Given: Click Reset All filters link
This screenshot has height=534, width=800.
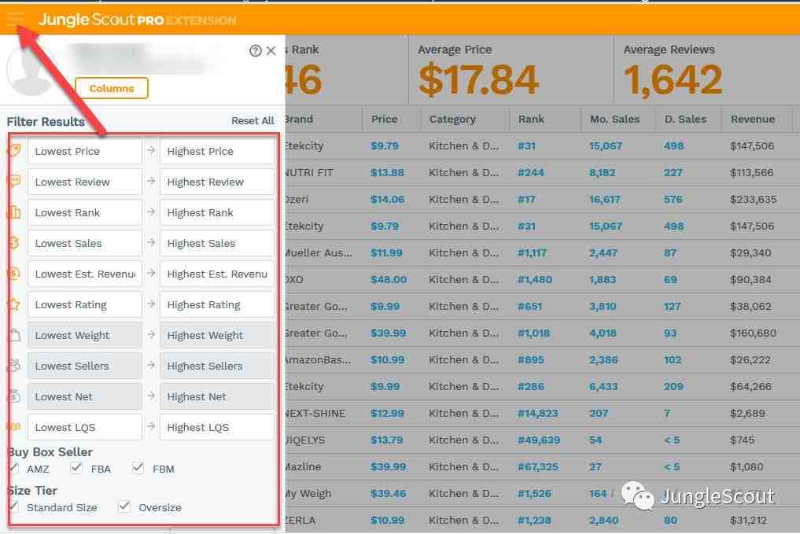Looking at the screenshot, I should [253, 121].
